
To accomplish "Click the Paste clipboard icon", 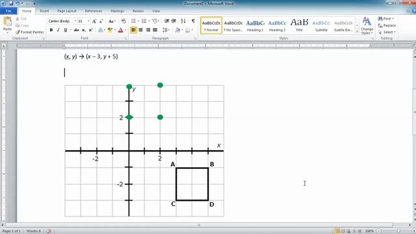I will click(x=7, y=21).
